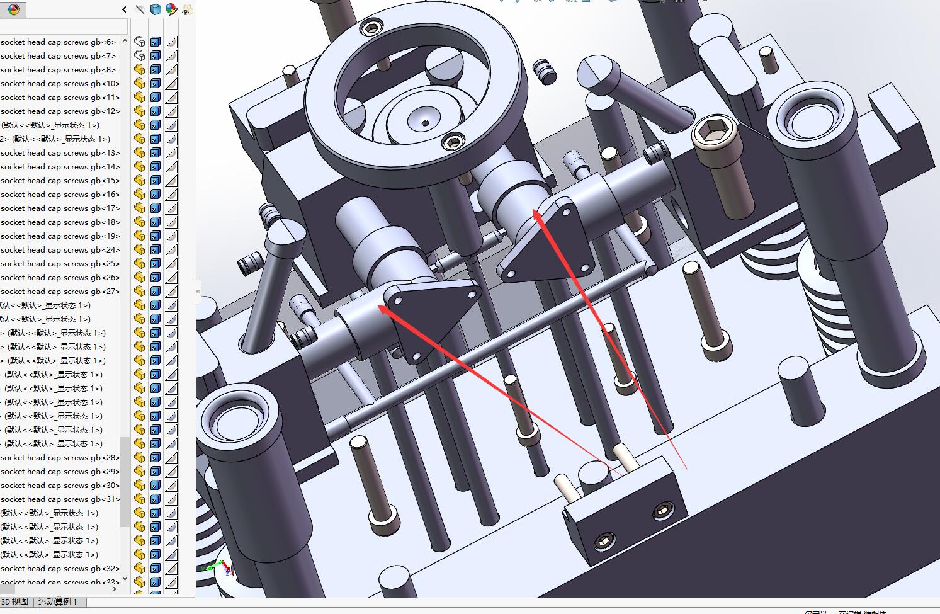This screenshot has height=614, width=940.
Task: Edit appearance of screws gb<12>
Action: click(x=171, y=111)
